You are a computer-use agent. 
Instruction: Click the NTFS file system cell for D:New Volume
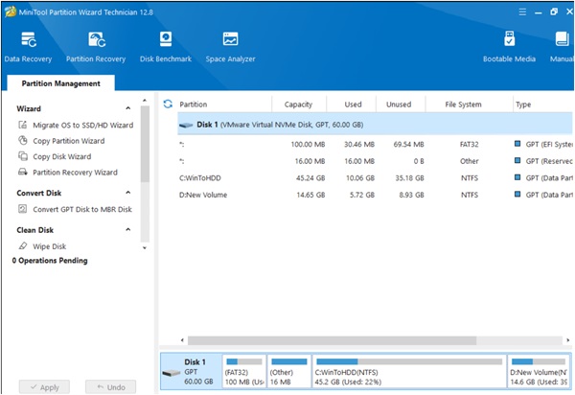[469, 195]
